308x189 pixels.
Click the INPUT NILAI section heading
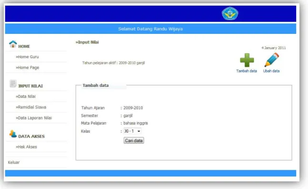click(x=30, y=86)
